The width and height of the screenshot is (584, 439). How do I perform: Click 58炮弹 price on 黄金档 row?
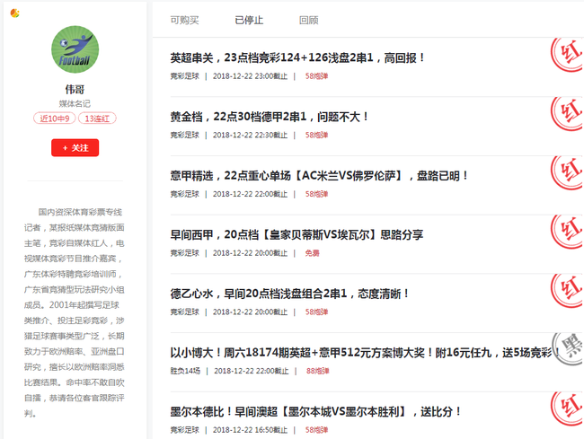pos(316,135)
